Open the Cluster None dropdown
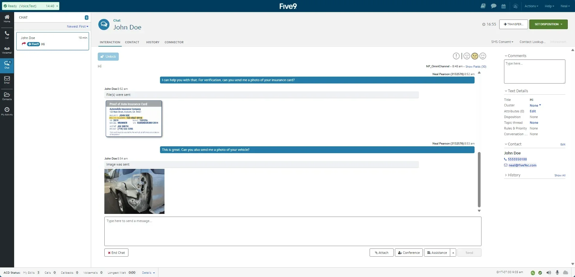The width and height of the screenshot is (575, 277). tap(535, 105)
